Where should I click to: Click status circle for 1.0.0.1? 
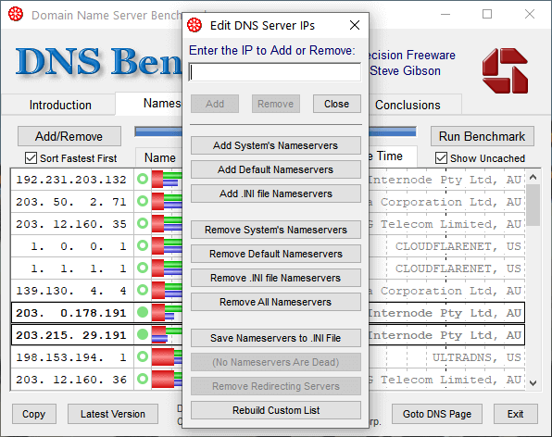pos(143,245)
